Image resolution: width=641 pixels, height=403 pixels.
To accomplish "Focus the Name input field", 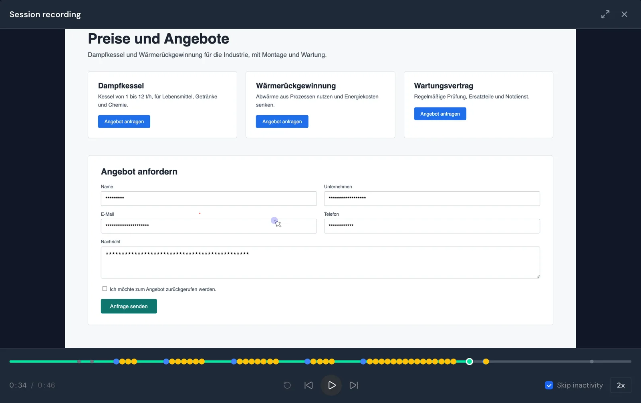I will tap(209, 198).
